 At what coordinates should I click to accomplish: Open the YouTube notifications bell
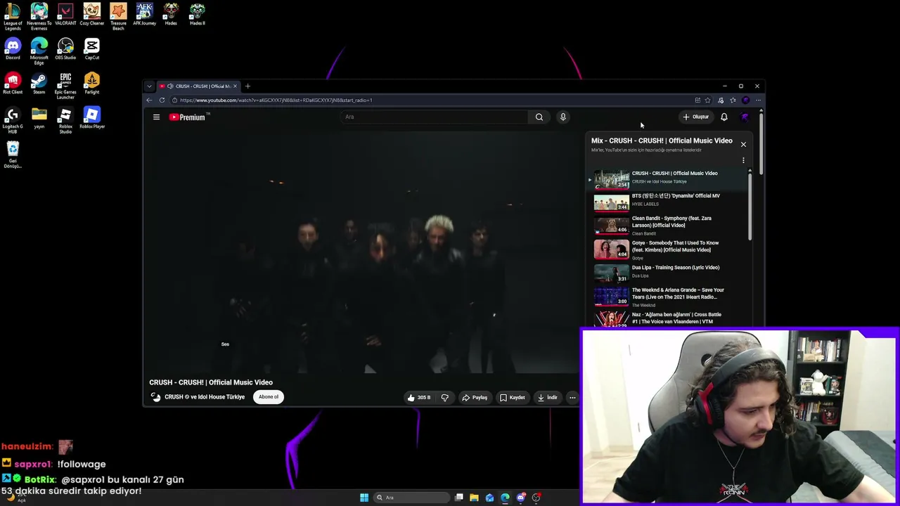(724, 117)
